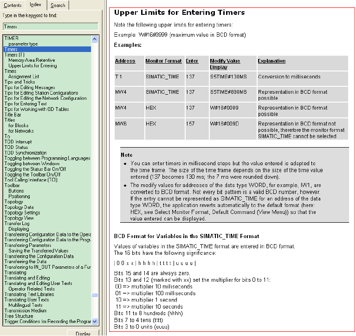
Task: Select 'Tool Calling Interface (TCI)' entry
Action: (x=31, y=180)
